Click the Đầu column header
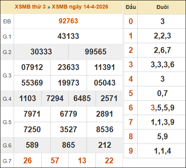 (x=131, y=7)
